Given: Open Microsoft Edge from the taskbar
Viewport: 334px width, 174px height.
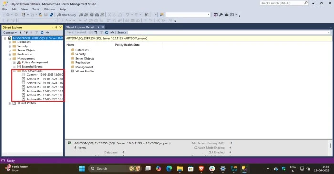Looking at the screenshot, I should coord(169,169).
